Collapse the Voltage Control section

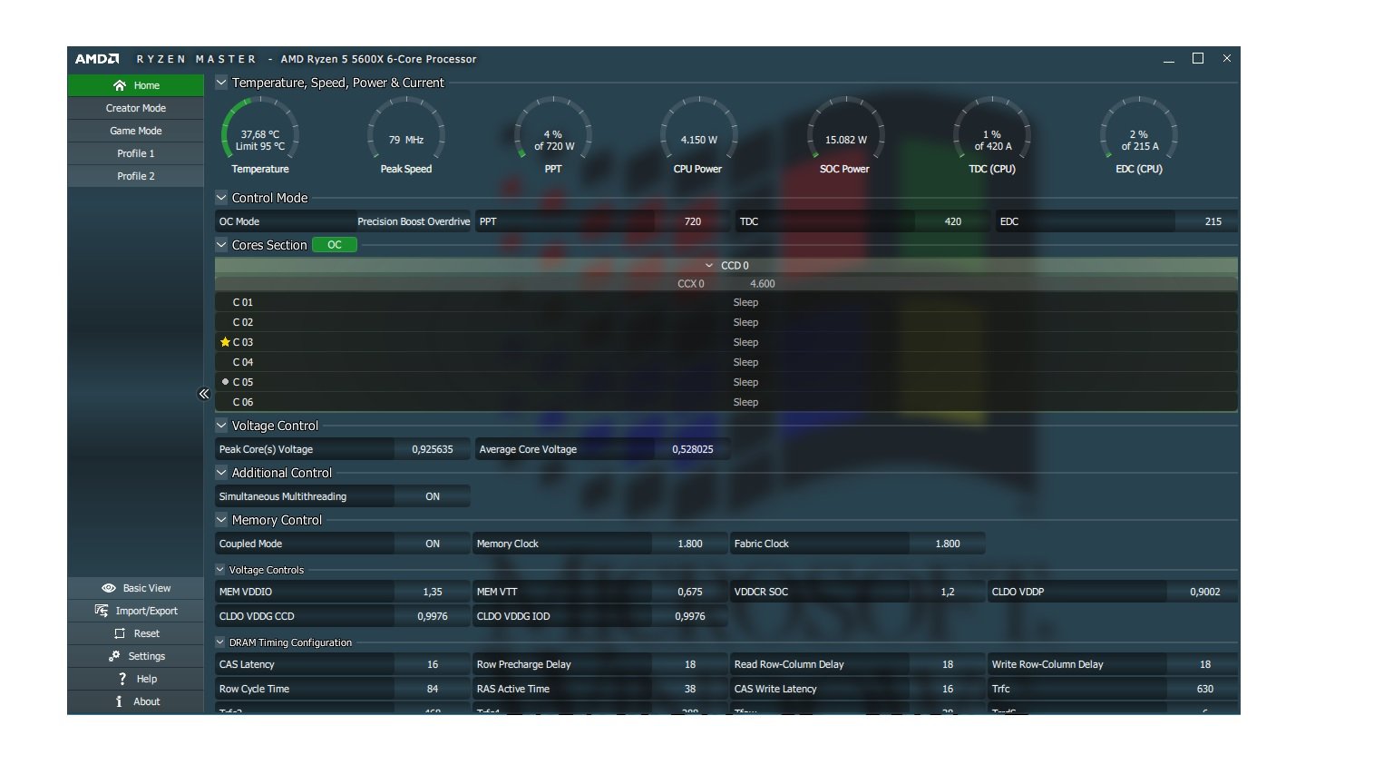click(x=221, y=426)
